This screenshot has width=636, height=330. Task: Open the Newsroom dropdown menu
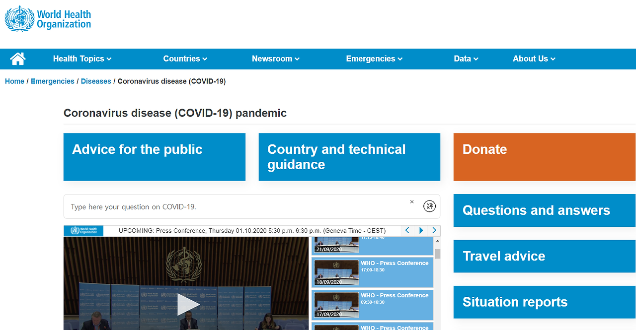276,59
